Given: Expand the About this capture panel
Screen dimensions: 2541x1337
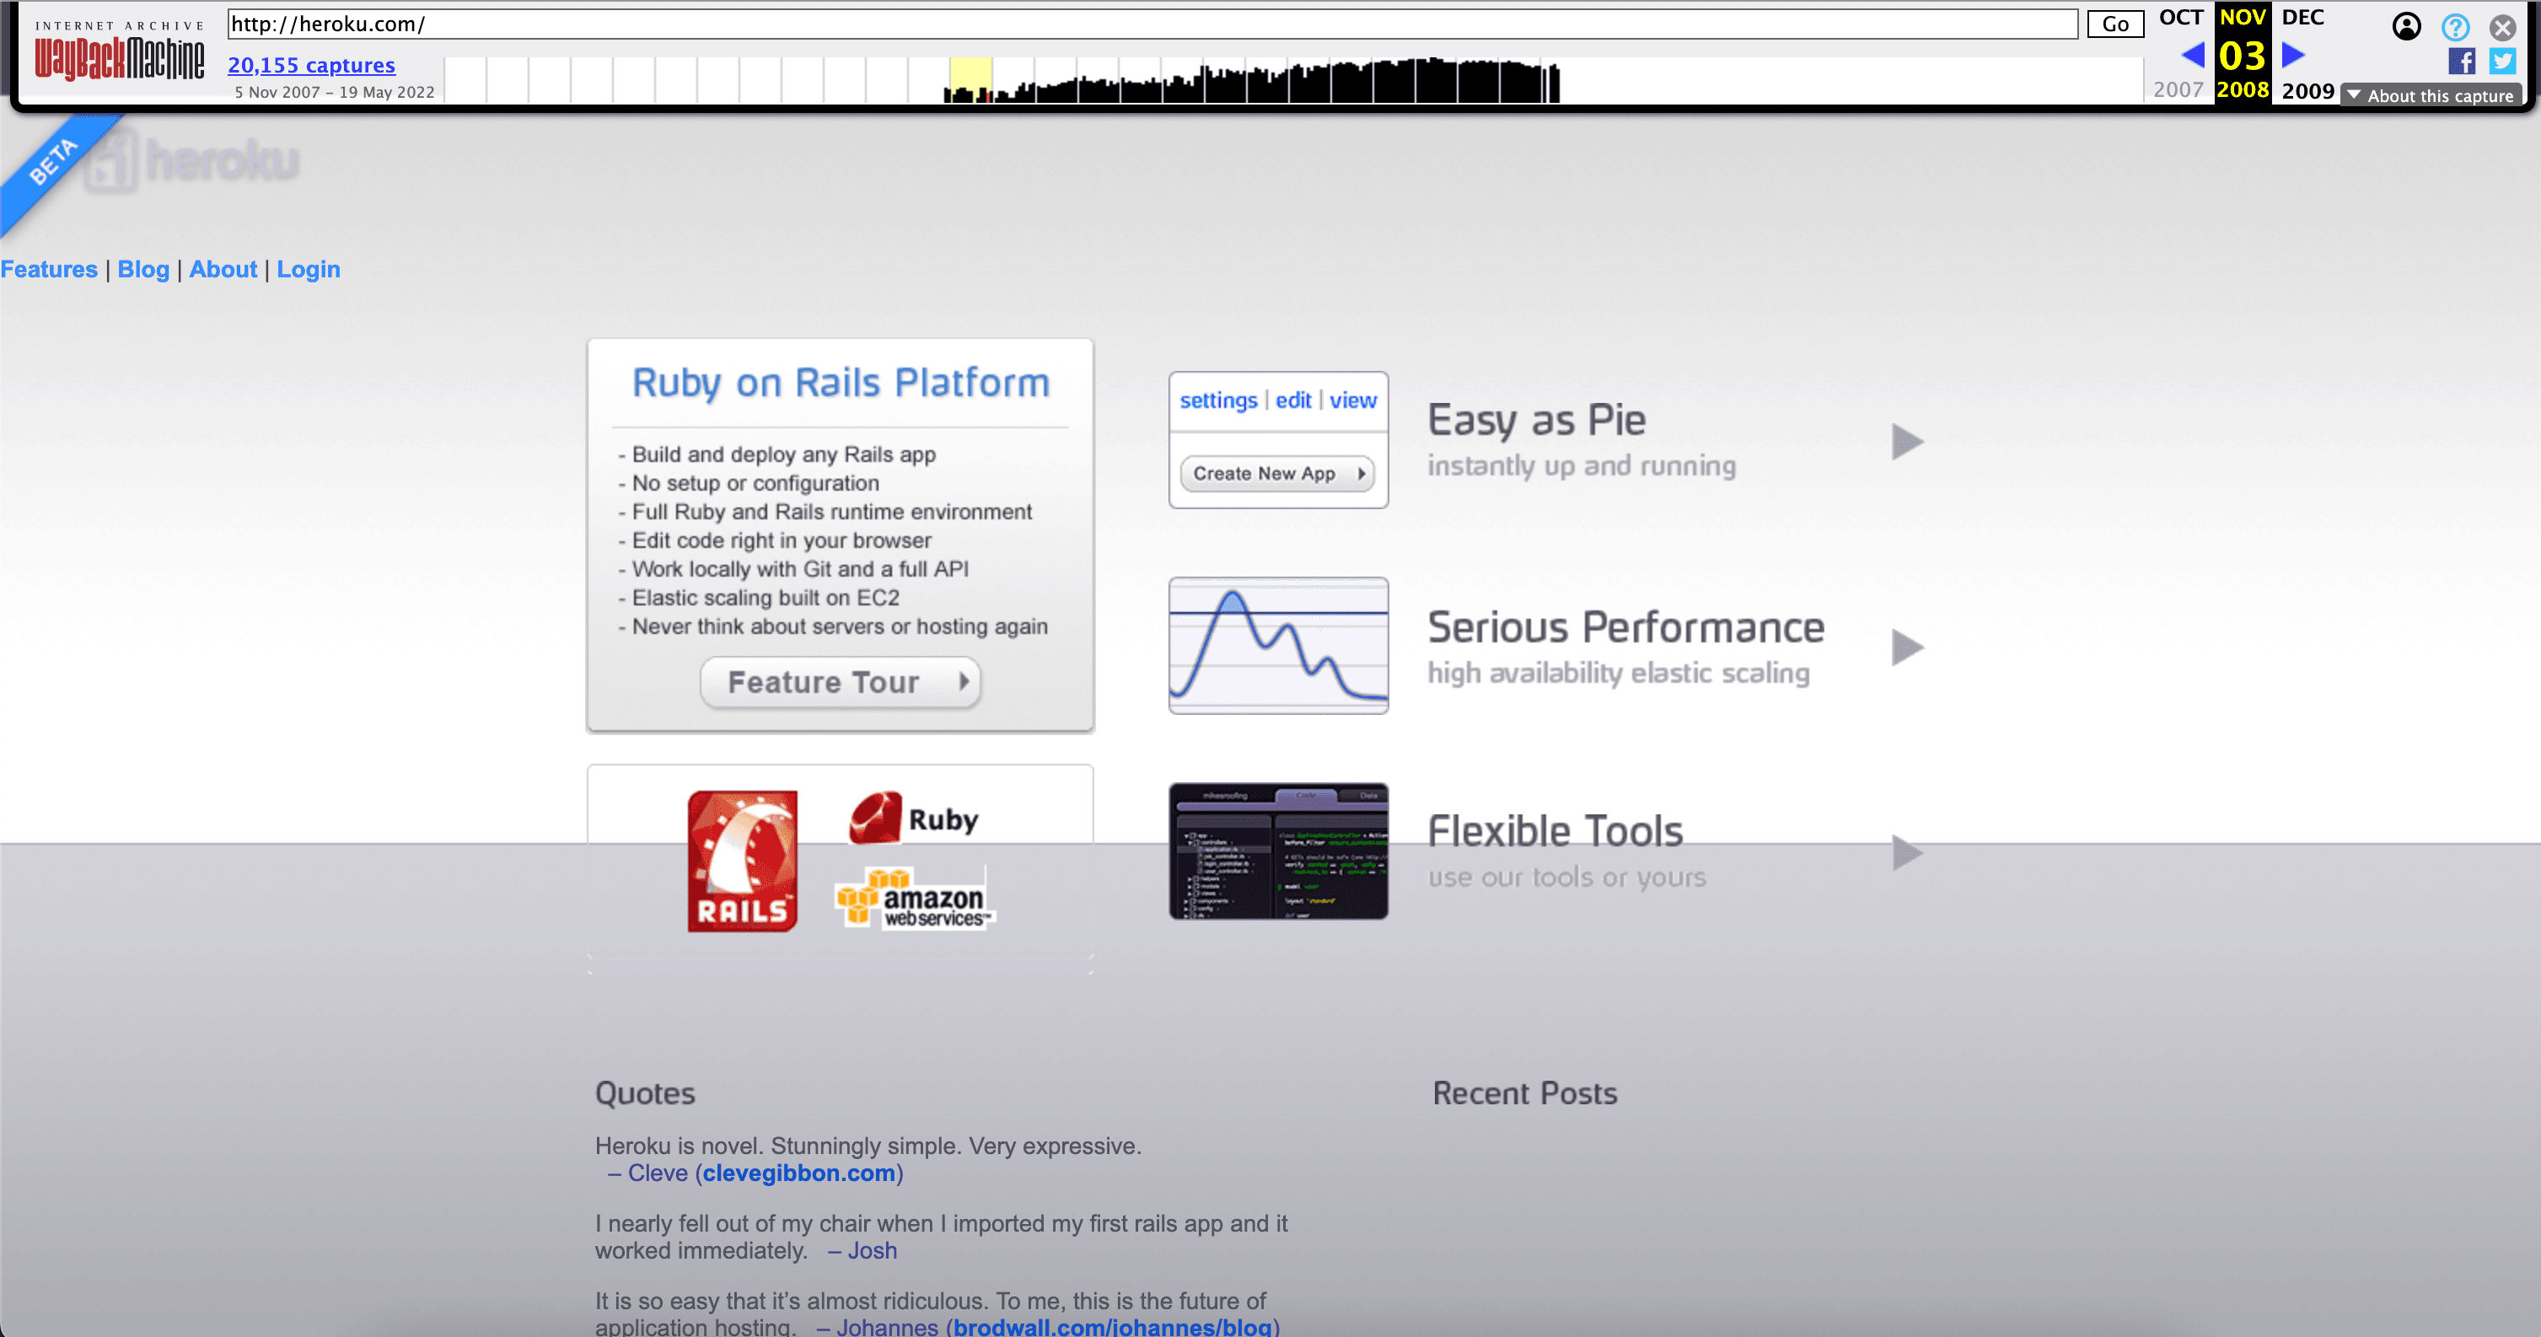Looking at the screenshot, I should 2431,94.
